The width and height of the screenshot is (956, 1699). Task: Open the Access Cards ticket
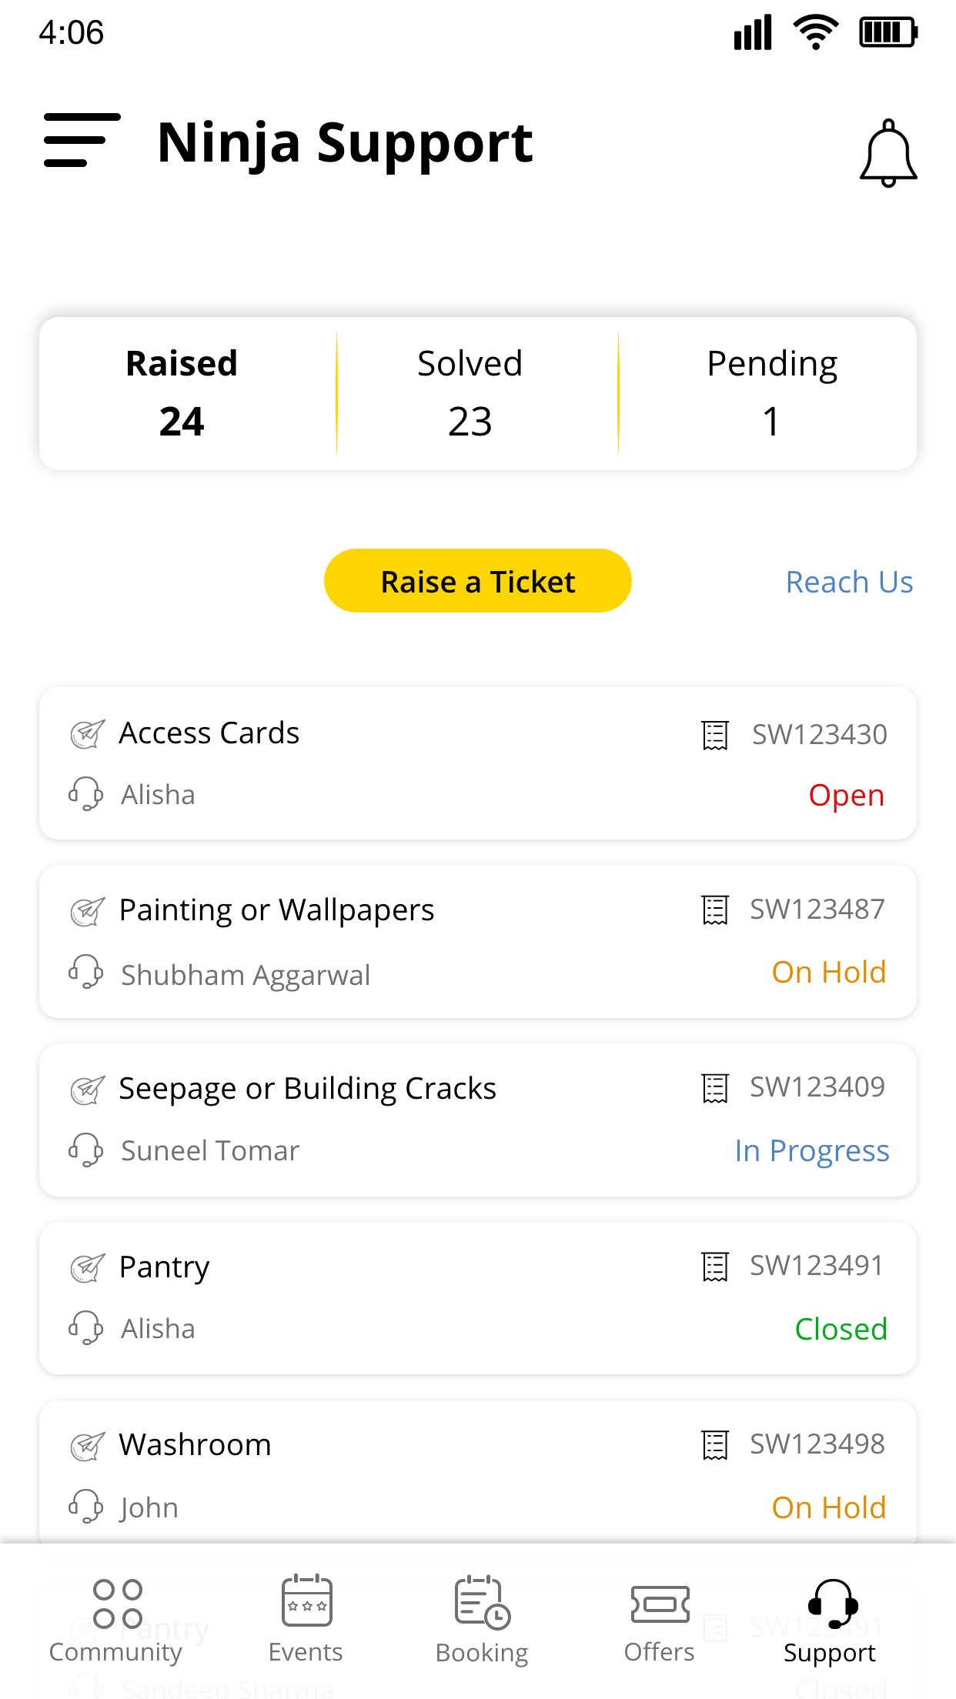tap(209, 733)
